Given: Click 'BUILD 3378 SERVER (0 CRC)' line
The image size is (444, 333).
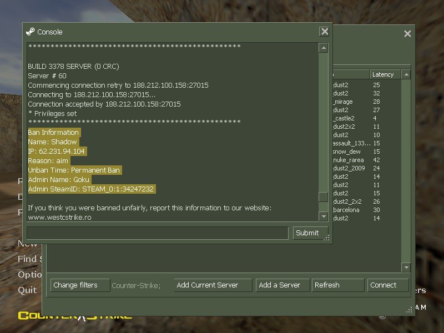Looking at the screenshot, I should point(73,67).
